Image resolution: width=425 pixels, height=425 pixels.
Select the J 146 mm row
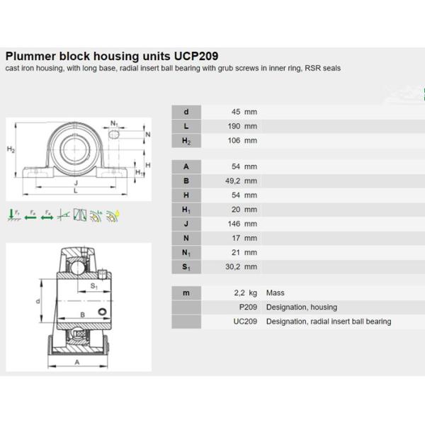[296, 224]
